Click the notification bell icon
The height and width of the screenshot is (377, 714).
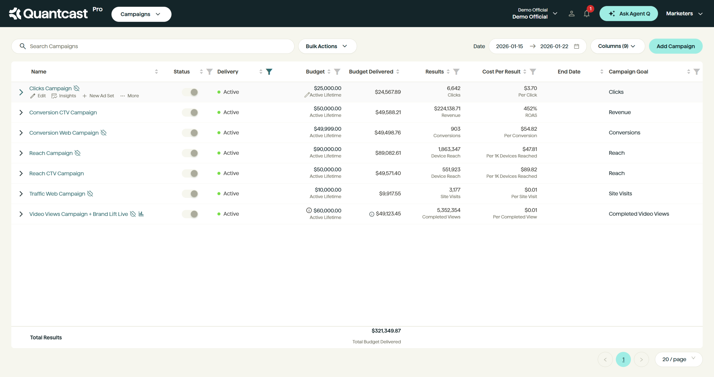586,14
